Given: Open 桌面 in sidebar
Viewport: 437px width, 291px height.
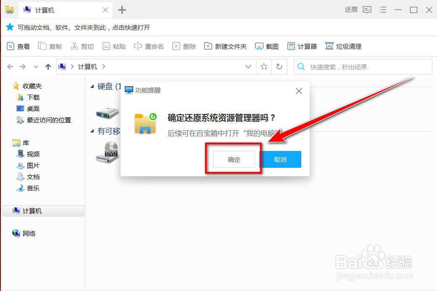Looking at the screenshot, I should tap(28, 109).
